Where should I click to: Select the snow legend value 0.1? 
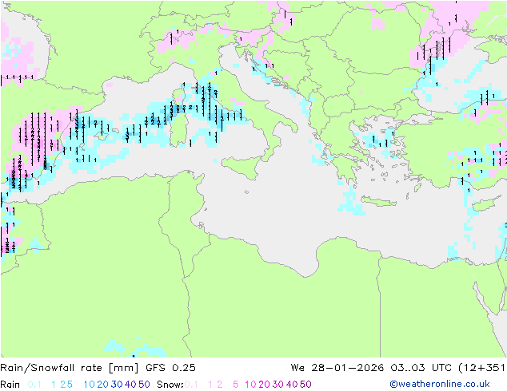[x=191, y=385]
